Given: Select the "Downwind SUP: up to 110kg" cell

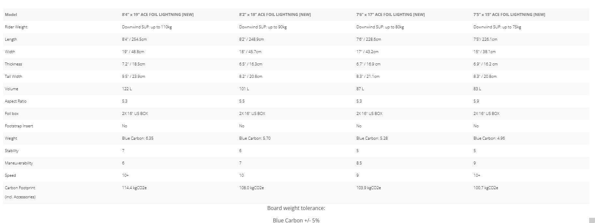Looking at the screenshot, I should tap(147, 27).
